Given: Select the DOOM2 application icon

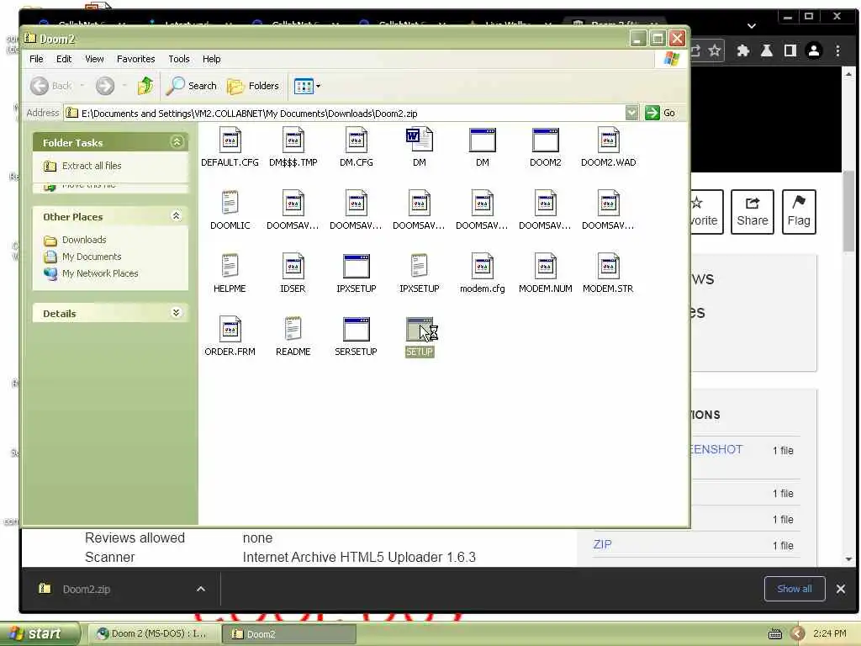Looking at the screenshot, I should coord(545,140).
